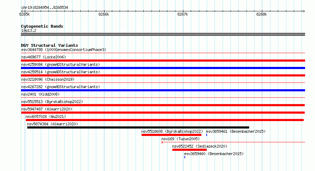Click the blue nsv4259084 variant bar
The width and height of the screenshot is (315, 171).
click(163, 68)
